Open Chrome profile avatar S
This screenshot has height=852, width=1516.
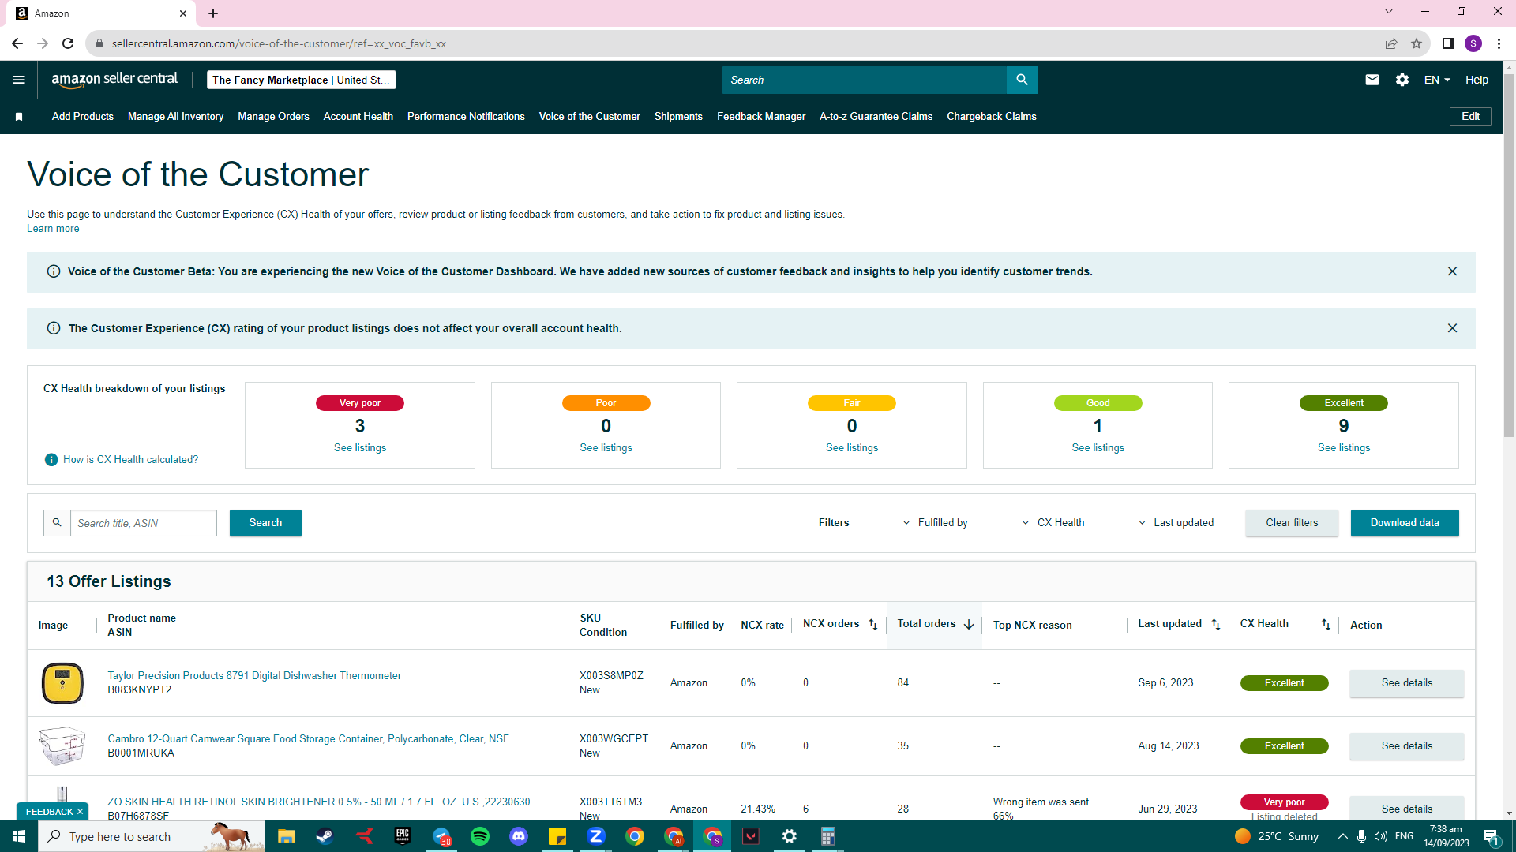point(1473,43)
